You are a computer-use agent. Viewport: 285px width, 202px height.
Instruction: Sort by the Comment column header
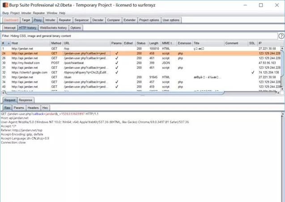point(236,43)
